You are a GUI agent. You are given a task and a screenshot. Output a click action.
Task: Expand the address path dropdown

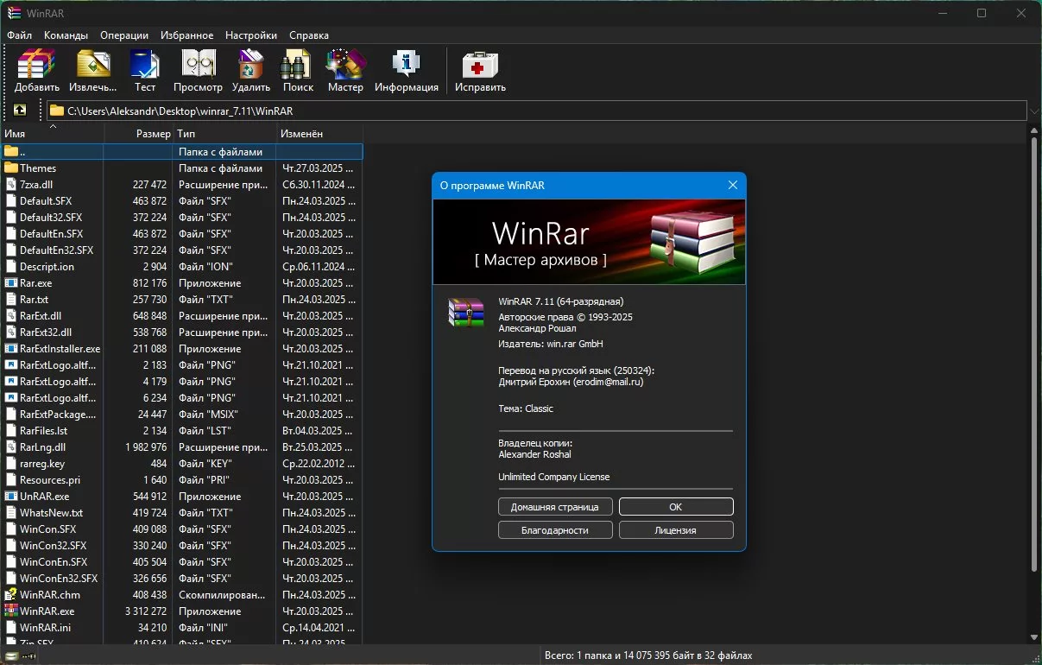(x=1033, y=111)
